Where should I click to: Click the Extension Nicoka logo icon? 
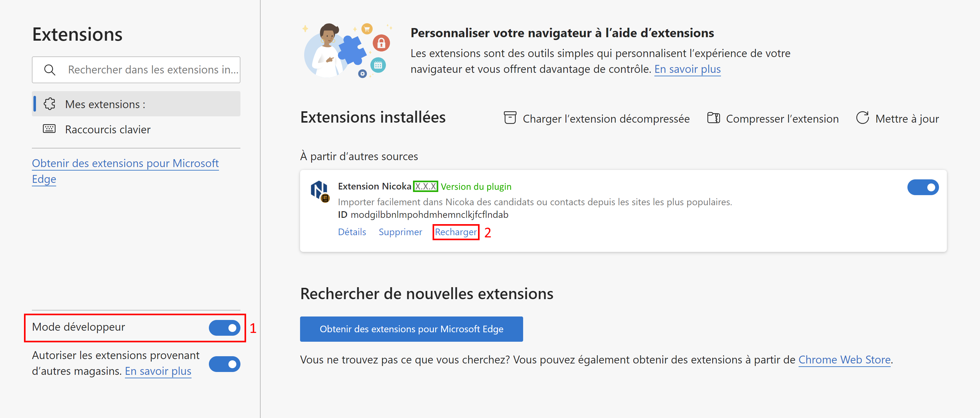coord(320,191)
